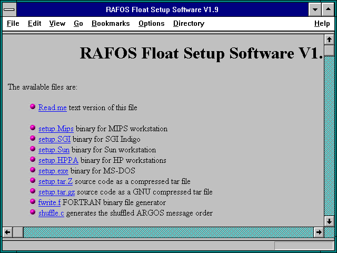Click the bullet icon beside setup.HPPA
Viewport: 337px width, 253px height.
[33, 159]
